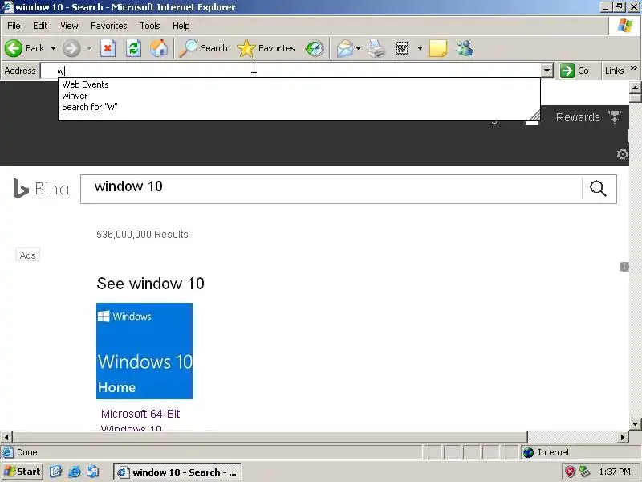Click the Internet zone status indicator
This screenshot has width=642, height=482.
point(547,452)
